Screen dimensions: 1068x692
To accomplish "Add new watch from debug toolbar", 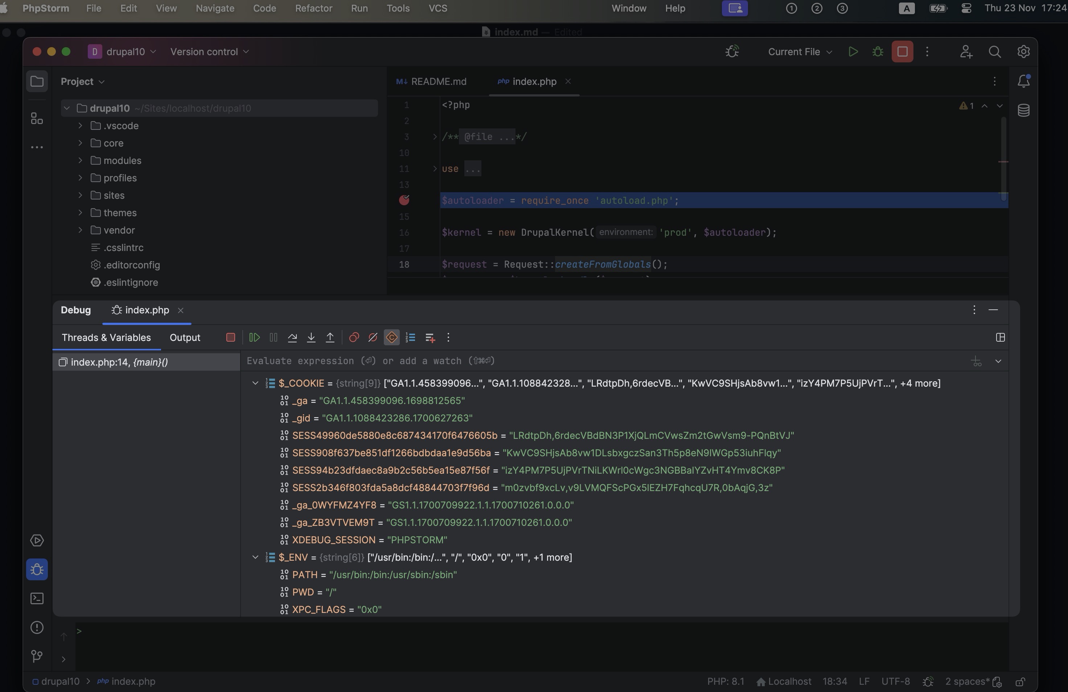I will click(x=430, y=337).
